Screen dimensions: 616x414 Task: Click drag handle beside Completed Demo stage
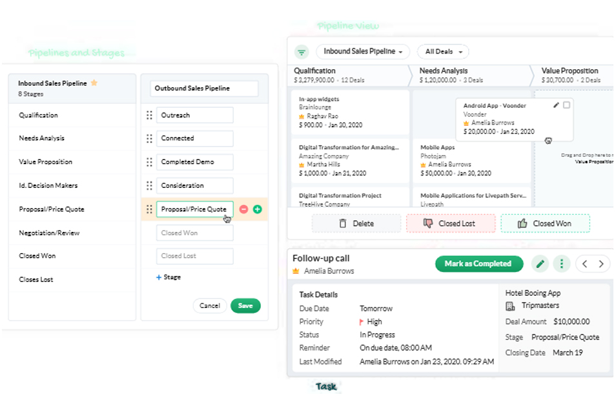[x=149, y=162]
